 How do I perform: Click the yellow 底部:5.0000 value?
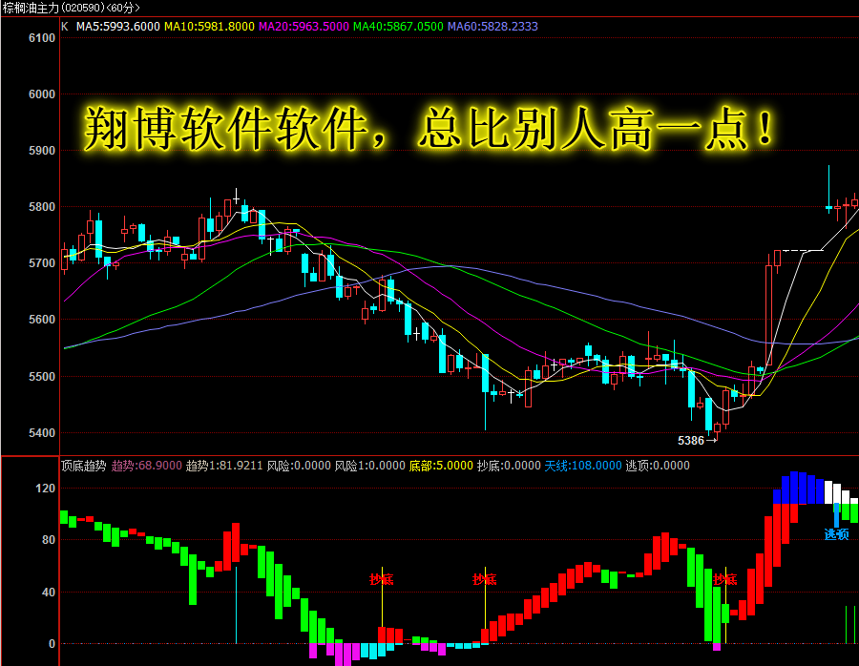(441, 466)
